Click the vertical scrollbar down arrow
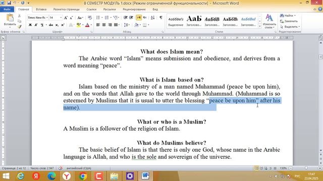This screenshot has height=181, width=323. [321, 150]
